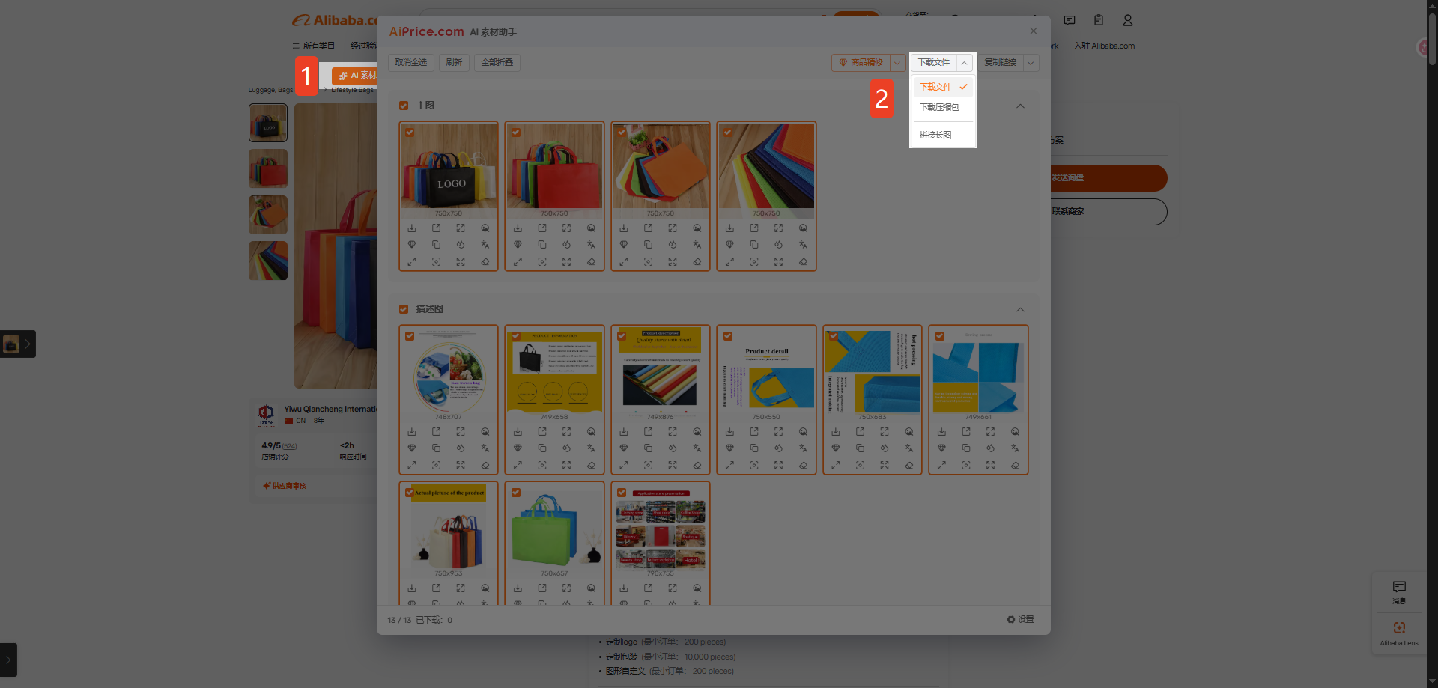Viewport: 1438px width, 688px height.
Task: Open 设置 settings in dialog footer
Action: (x=1020, y=620)
